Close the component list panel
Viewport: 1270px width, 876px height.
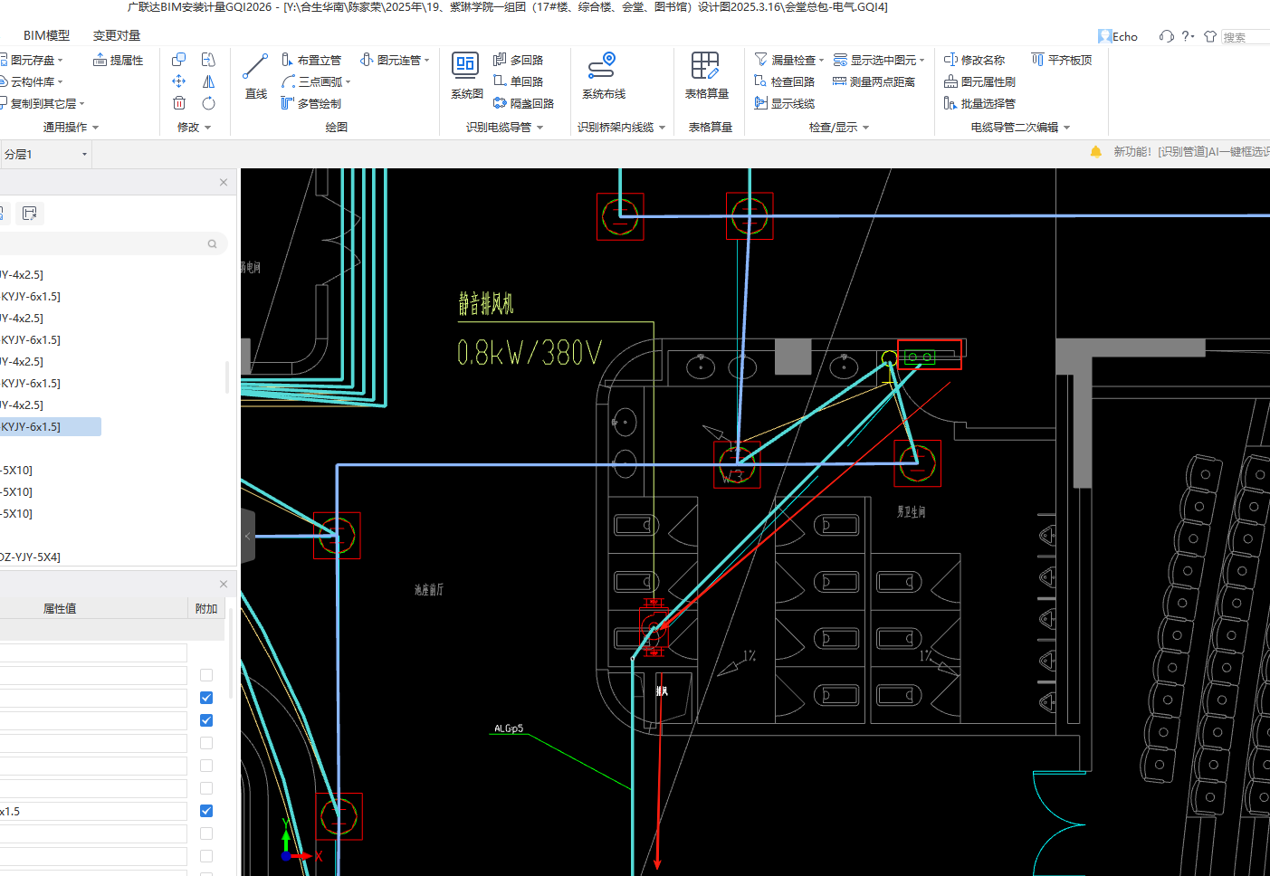pos(224,182)
